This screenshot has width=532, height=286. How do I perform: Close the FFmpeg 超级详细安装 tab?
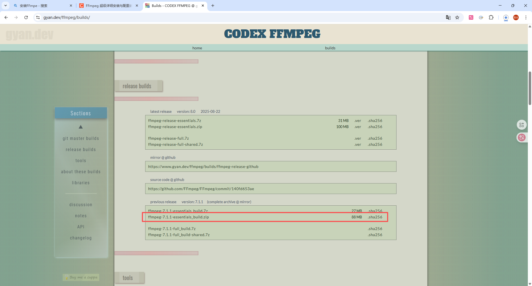[137, 6]
